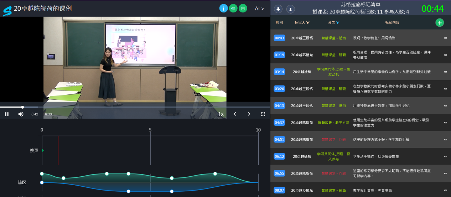Enter fullscreen video mode

263,114
